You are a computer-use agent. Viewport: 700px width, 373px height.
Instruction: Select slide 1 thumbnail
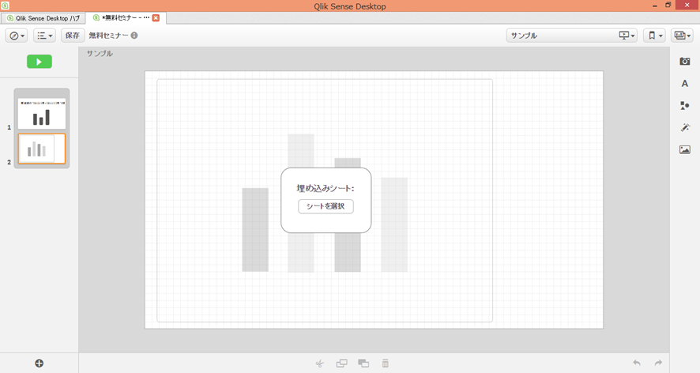[42, 114]
